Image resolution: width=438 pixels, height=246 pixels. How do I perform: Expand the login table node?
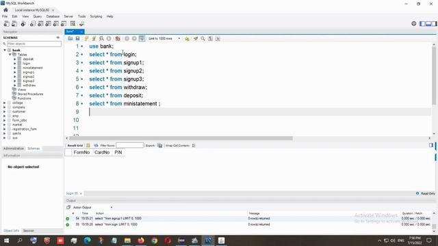15,64
